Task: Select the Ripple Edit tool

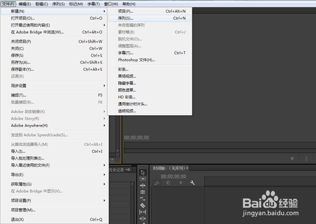Action: click(143, 185)
